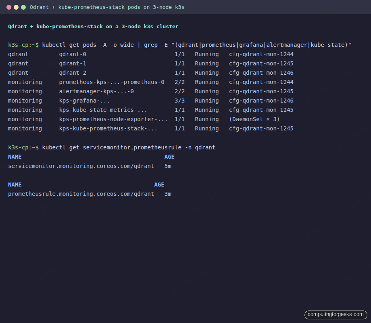Click the red close window dot

9,7
